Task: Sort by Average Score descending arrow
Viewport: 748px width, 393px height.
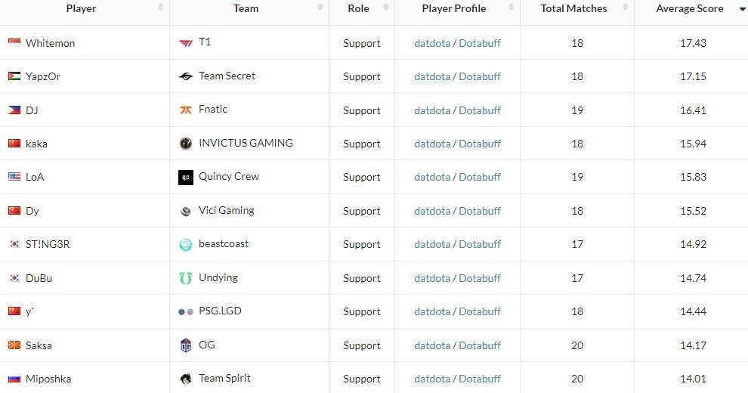Action: [x=742, y=9]
